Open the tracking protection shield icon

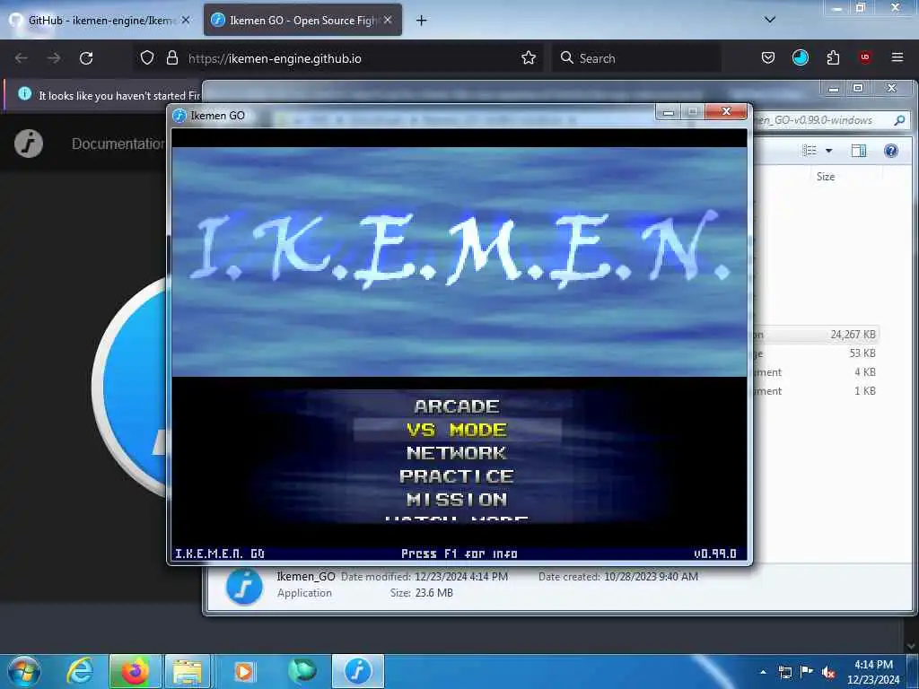pyautogui.click(x=146, y=58)
